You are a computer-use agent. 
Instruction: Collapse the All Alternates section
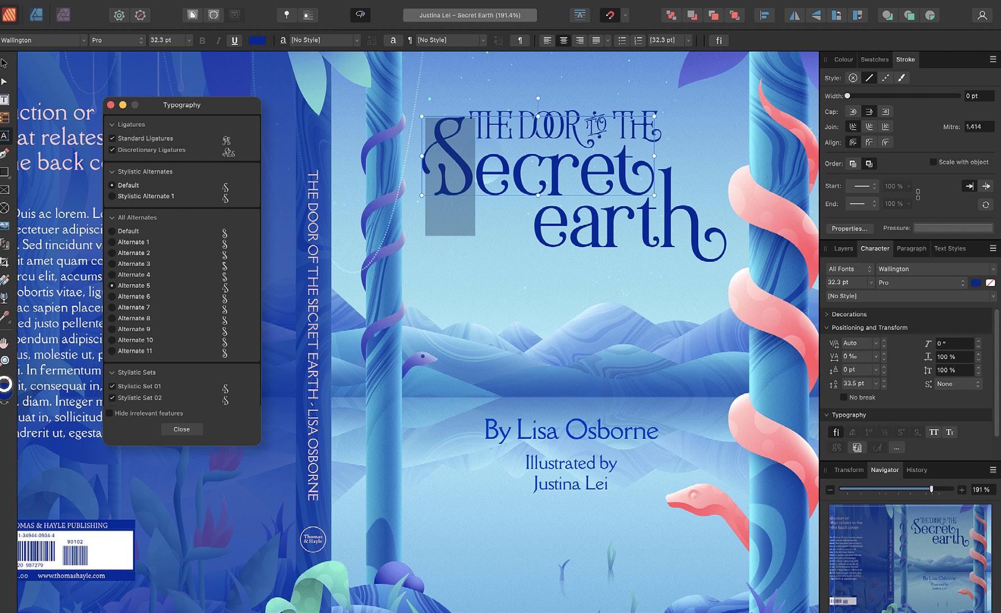(x=112, y=217)
